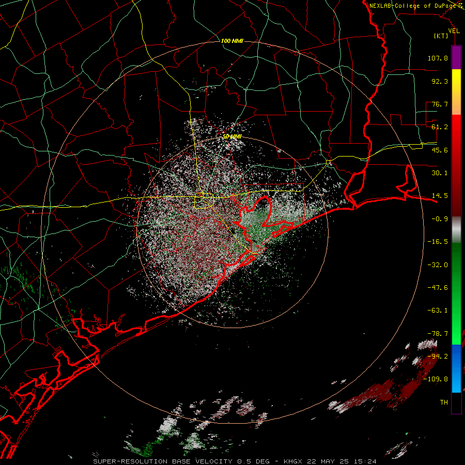Viewport: 465px width, 465px height.
Task: Pick the red segment of the color bar
Action: point(456,165)
